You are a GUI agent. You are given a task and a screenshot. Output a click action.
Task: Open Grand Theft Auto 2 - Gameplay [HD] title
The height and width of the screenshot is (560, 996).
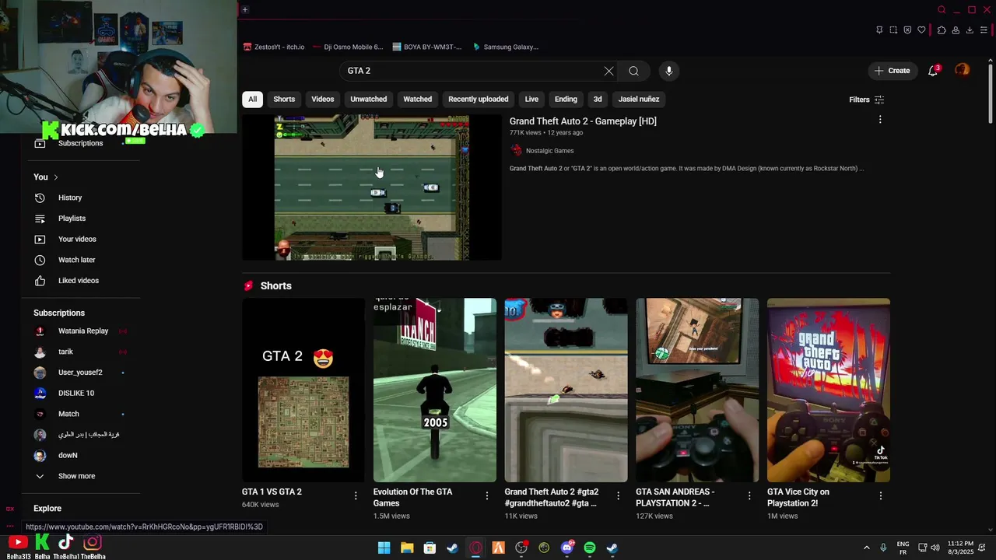[583, 121]
